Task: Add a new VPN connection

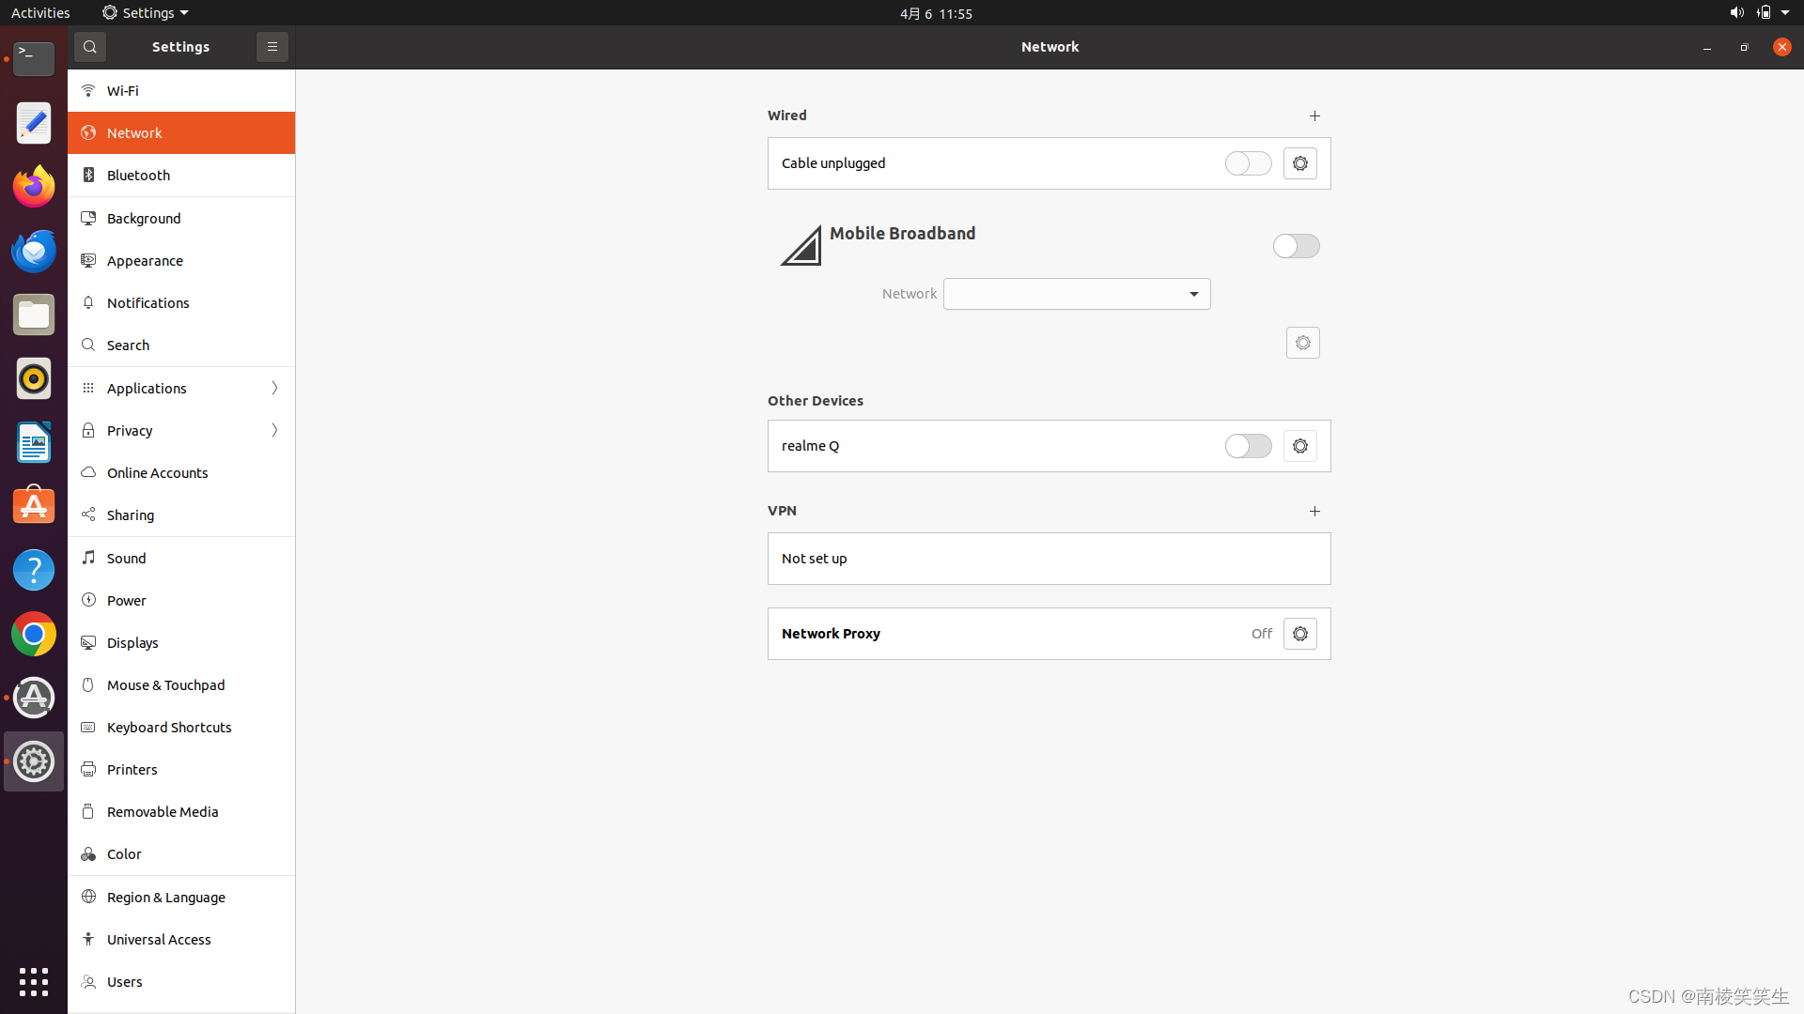Action: click(x=1314, y=512)
